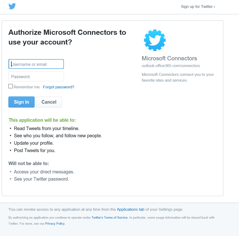This screenshot has height=236, width=239.
Task: Click 'Read Tweets from your timeline' item
Action: pyautogui.click(x=47, y=128)
